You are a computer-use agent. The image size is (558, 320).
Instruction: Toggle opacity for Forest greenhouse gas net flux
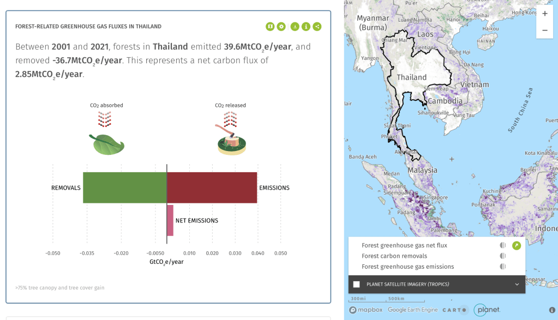click(503, 245)
